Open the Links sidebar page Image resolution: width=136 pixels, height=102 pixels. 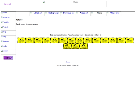click(x=8, y=47)
